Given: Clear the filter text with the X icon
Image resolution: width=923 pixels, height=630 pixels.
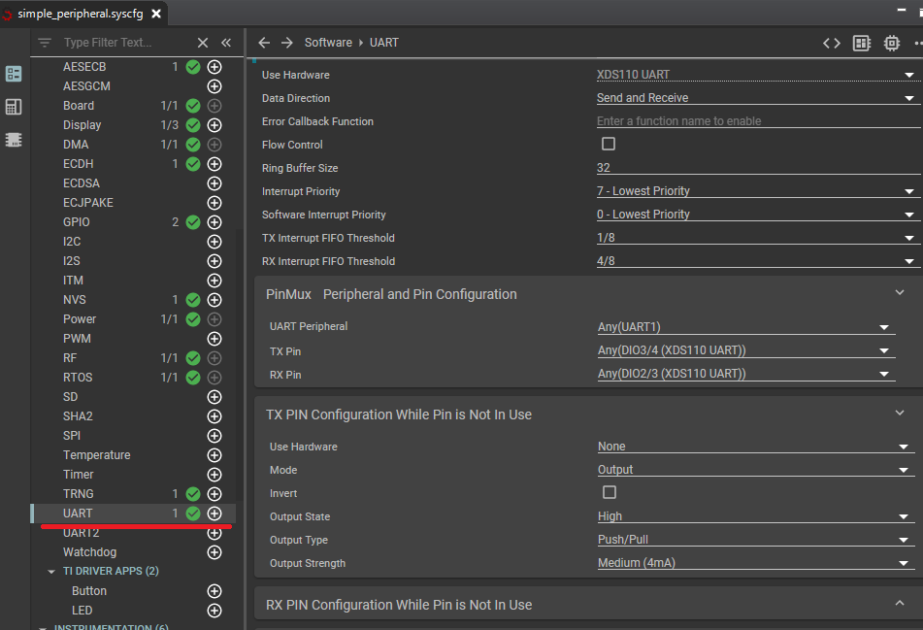Looking at the screenshot, I should (x=203, y=43).
